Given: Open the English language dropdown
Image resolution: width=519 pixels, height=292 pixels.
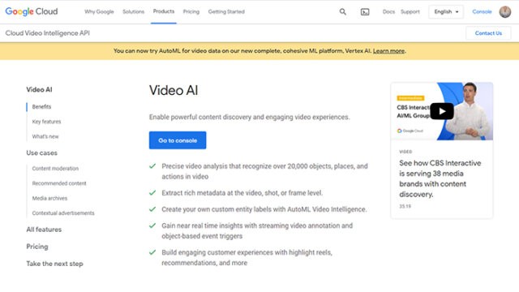Looking at the screenshot, I should [x=446, y=11].
